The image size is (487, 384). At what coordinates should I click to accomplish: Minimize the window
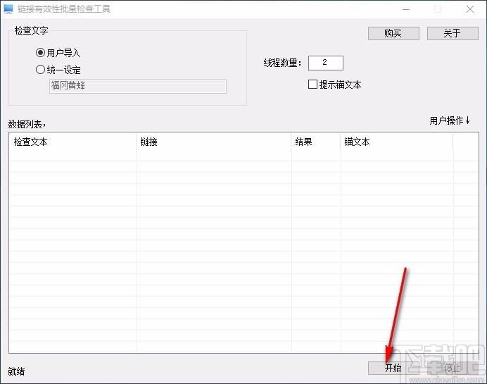point(405,9)
